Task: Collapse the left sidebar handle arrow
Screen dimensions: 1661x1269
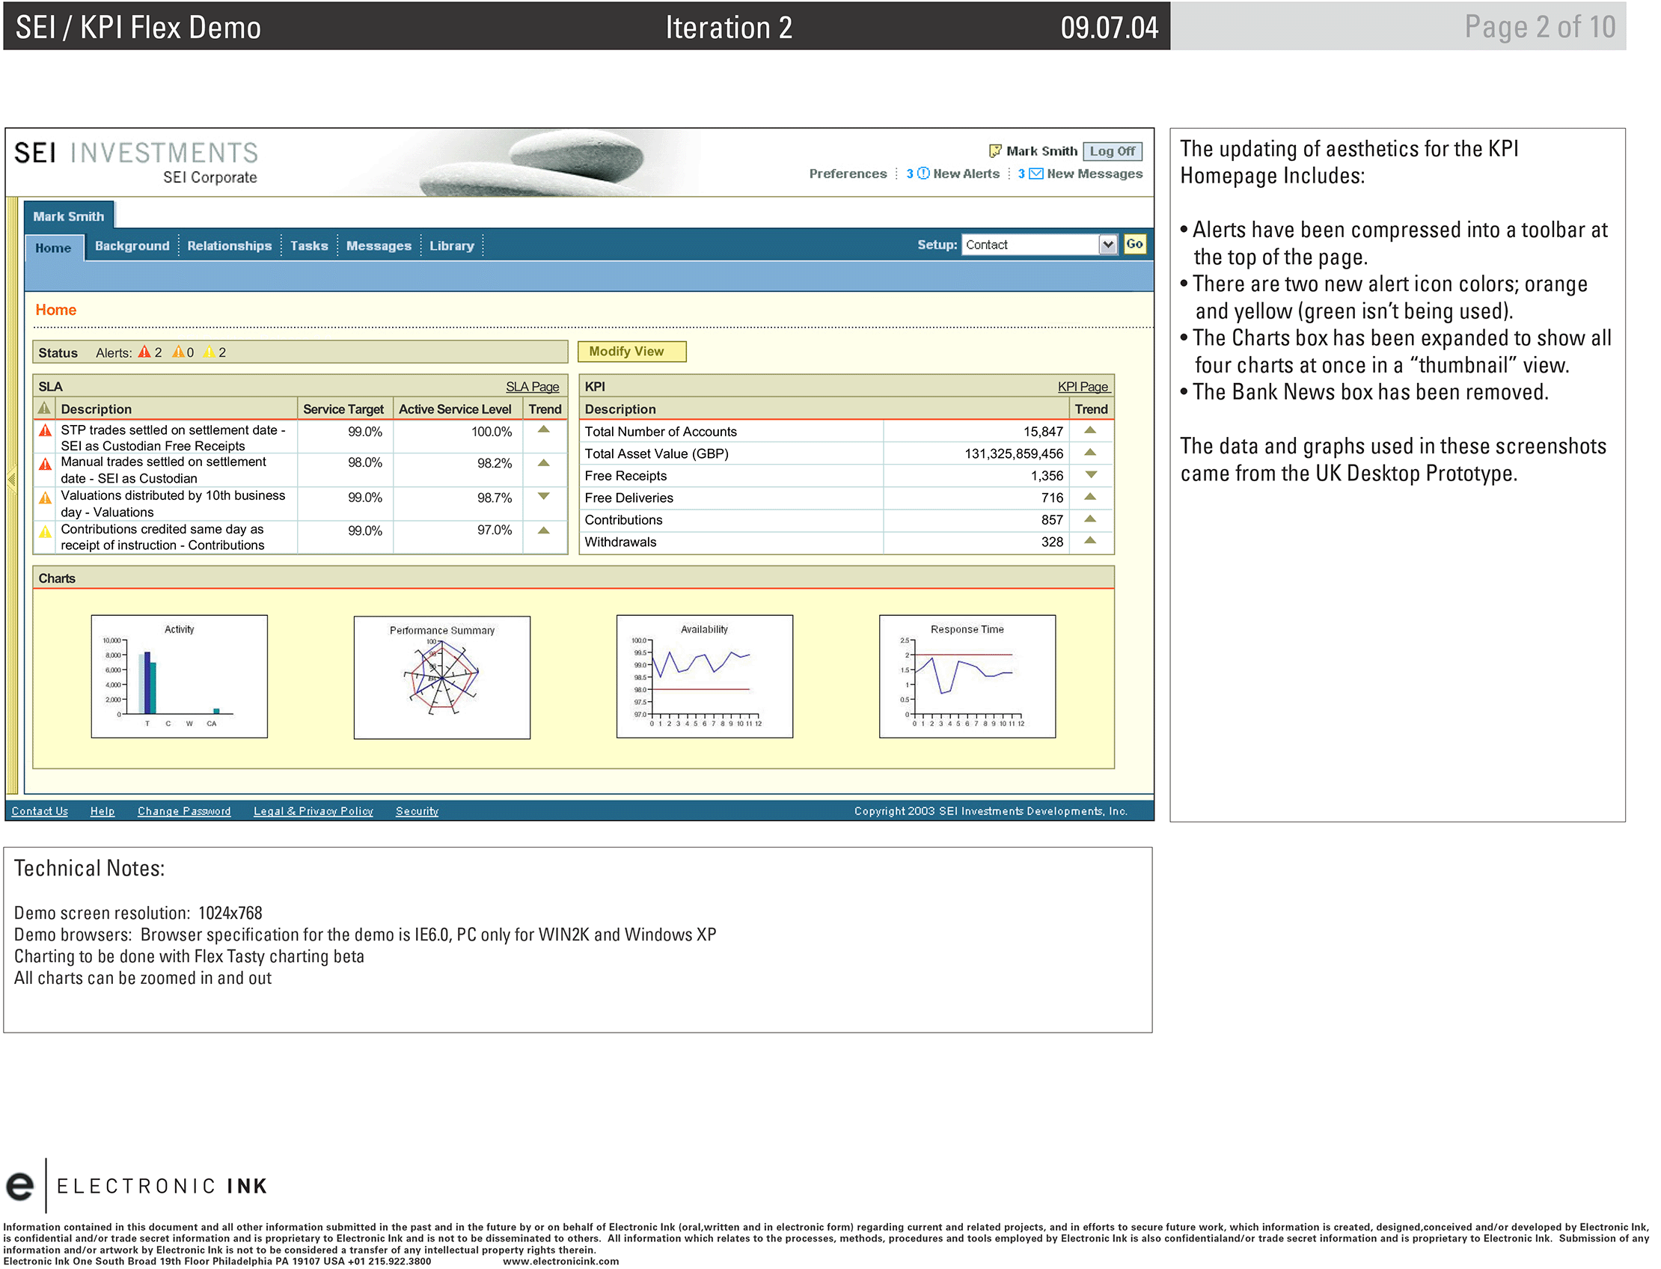Action: click(x=11, y=480)
